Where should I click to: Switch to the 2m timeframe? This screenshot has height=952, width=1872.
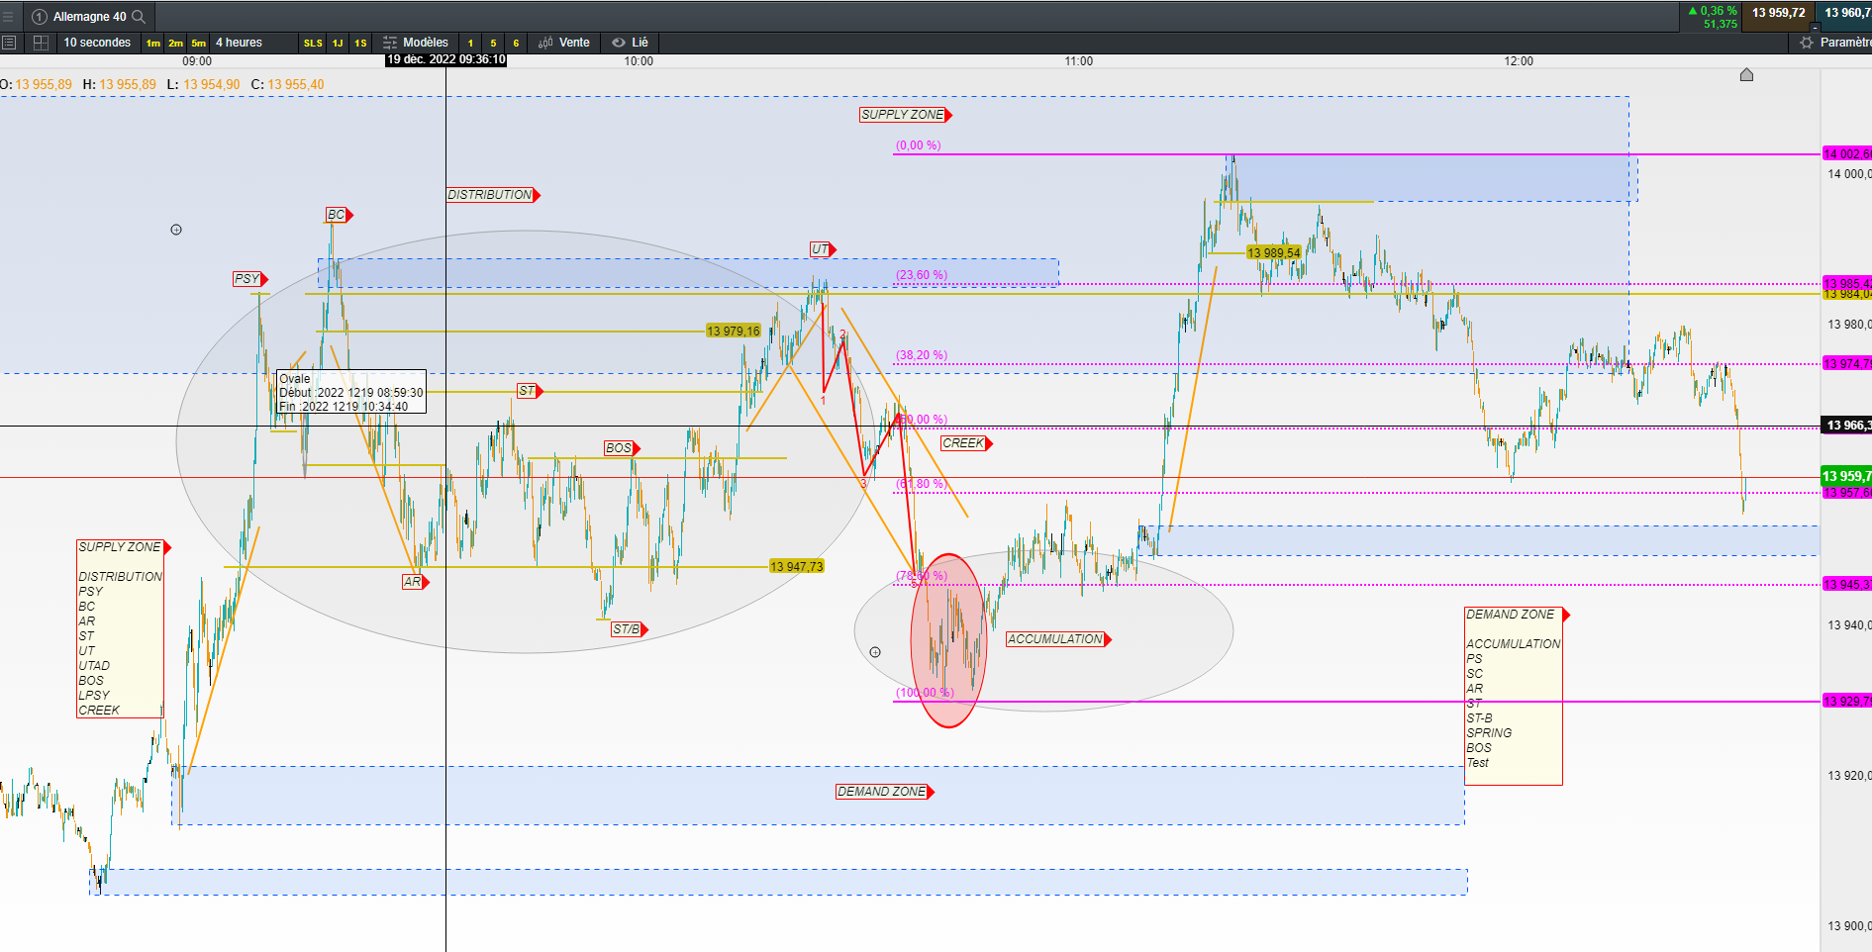175,43
